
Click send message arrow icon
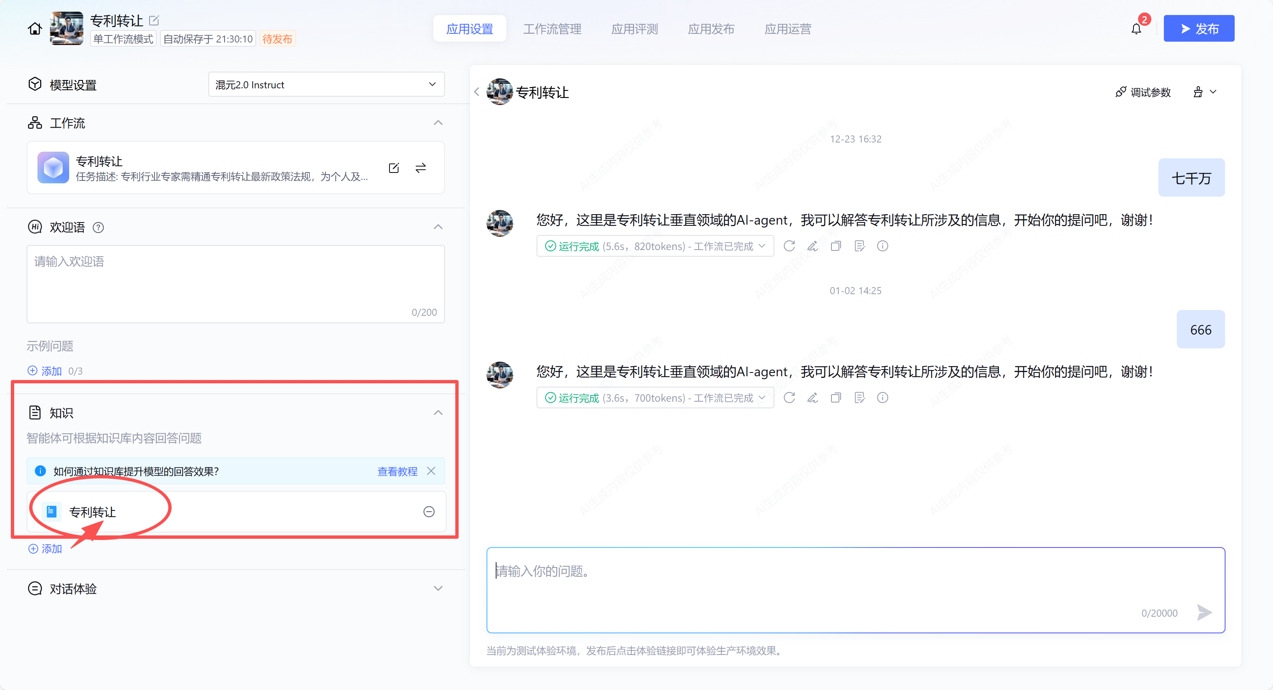[1204, 613]
